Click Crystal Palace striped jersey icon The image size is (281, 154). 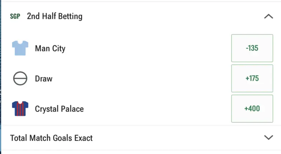(x=20, y=108)
